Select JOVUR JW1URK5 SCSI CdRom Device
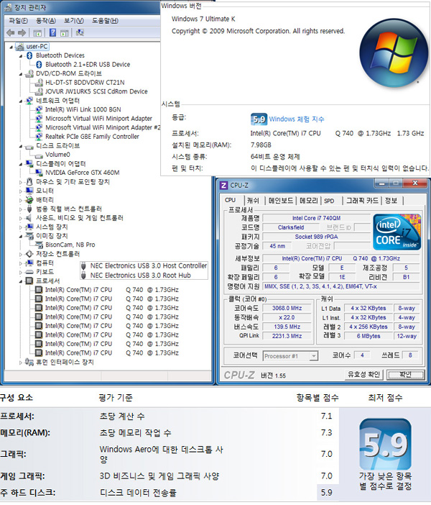The width and height of the screenshot is (431, 505). 96,91
